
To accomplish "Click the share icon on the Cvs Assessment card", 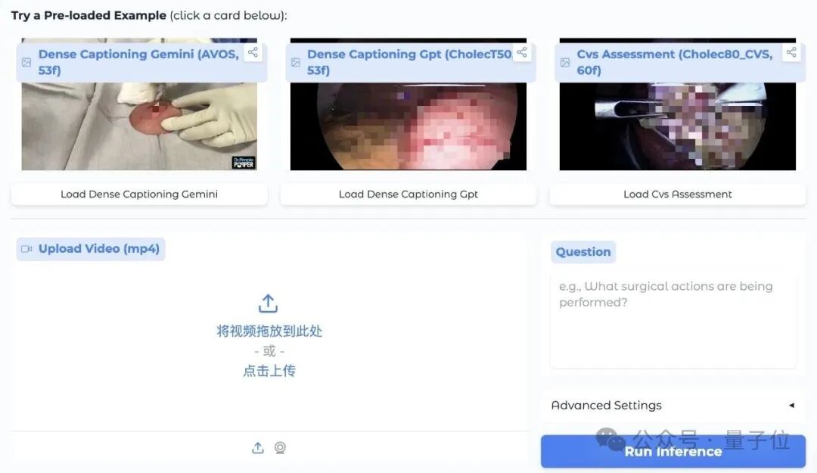I will click(x=790, y=53).
